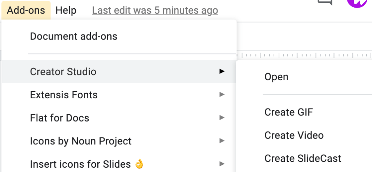Choose Create Video
This screenshot has width=372, height=172.
pos(294,135)
